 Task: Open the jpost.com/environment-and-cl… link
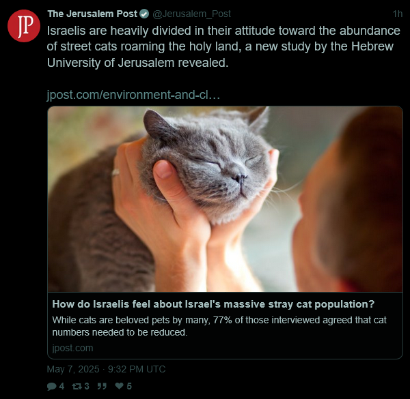pyautogui.click(x=133, y=95)
